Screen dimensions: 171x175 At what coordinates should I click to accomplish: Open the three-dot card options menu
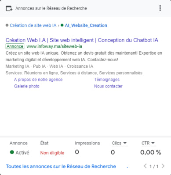(x=160, y=8)
